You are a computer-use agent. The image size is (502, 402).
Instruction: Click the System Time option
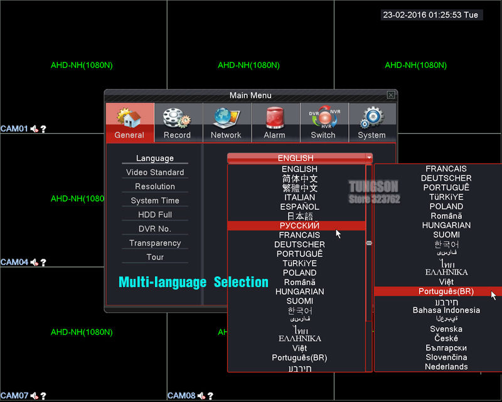coord(155,200)
